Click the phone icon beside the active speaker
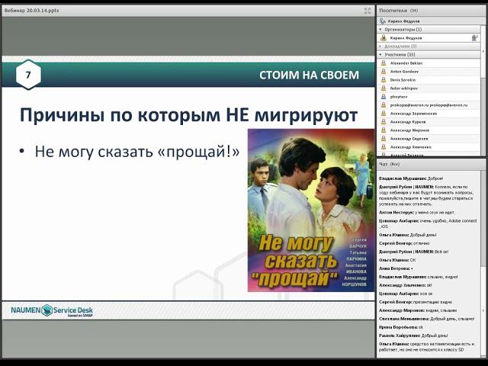 pos(383,21)
